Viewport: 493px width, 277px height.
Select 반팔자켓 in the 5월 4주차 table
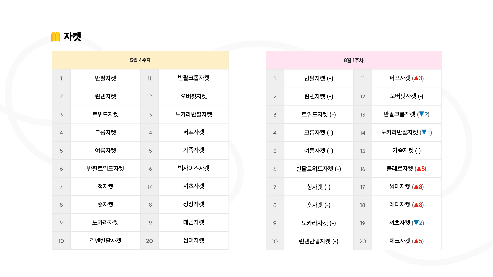coord(105,78)
